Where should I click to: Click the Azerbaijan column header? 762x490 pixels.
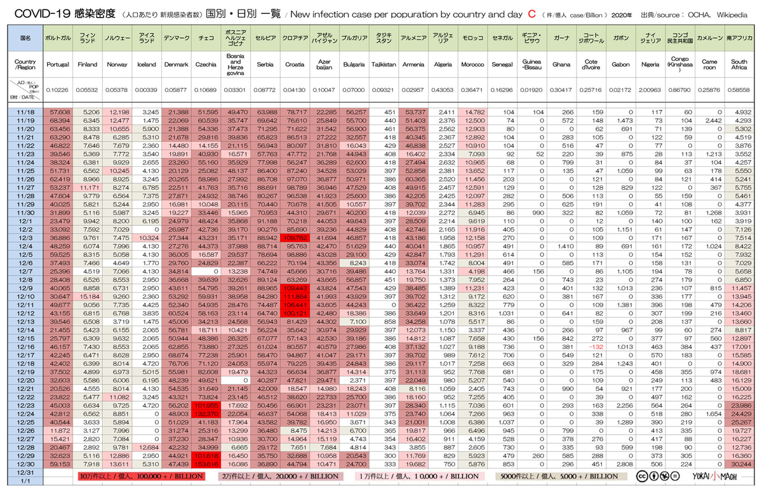pyautogui.click(x=324, y=65)
